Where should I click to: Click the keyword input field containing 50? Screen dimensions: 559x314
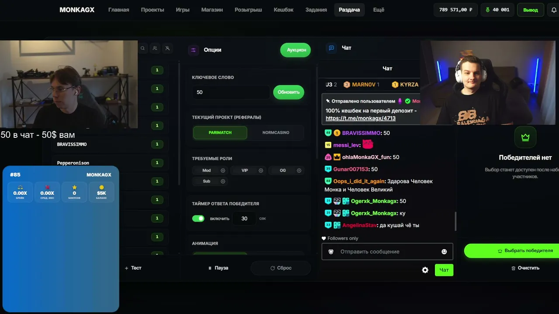pyautogui.click(x=231, y=92)
